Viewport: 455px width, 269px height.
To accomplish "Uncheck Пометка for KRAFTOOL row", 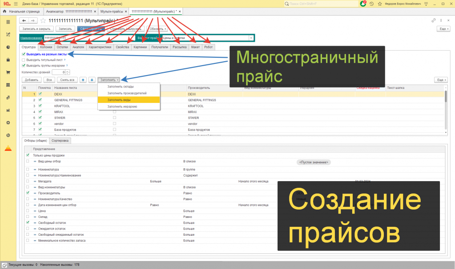I will click(40, 106).
